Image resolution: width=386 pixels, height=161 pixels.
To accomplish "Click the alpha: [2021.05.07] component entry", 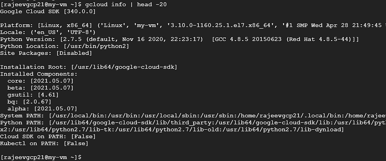I will pyautogui.click(x=42, y=109).
